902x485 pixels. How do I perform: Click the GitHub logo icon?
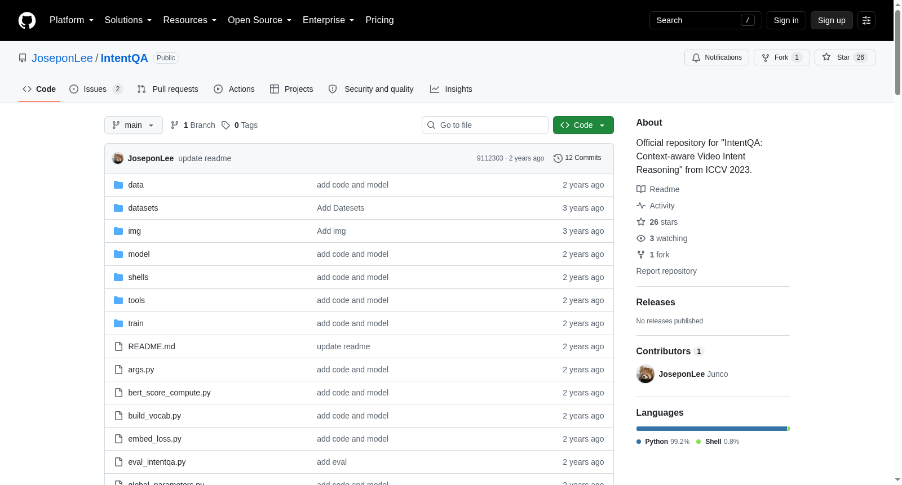tap(27, 20)
